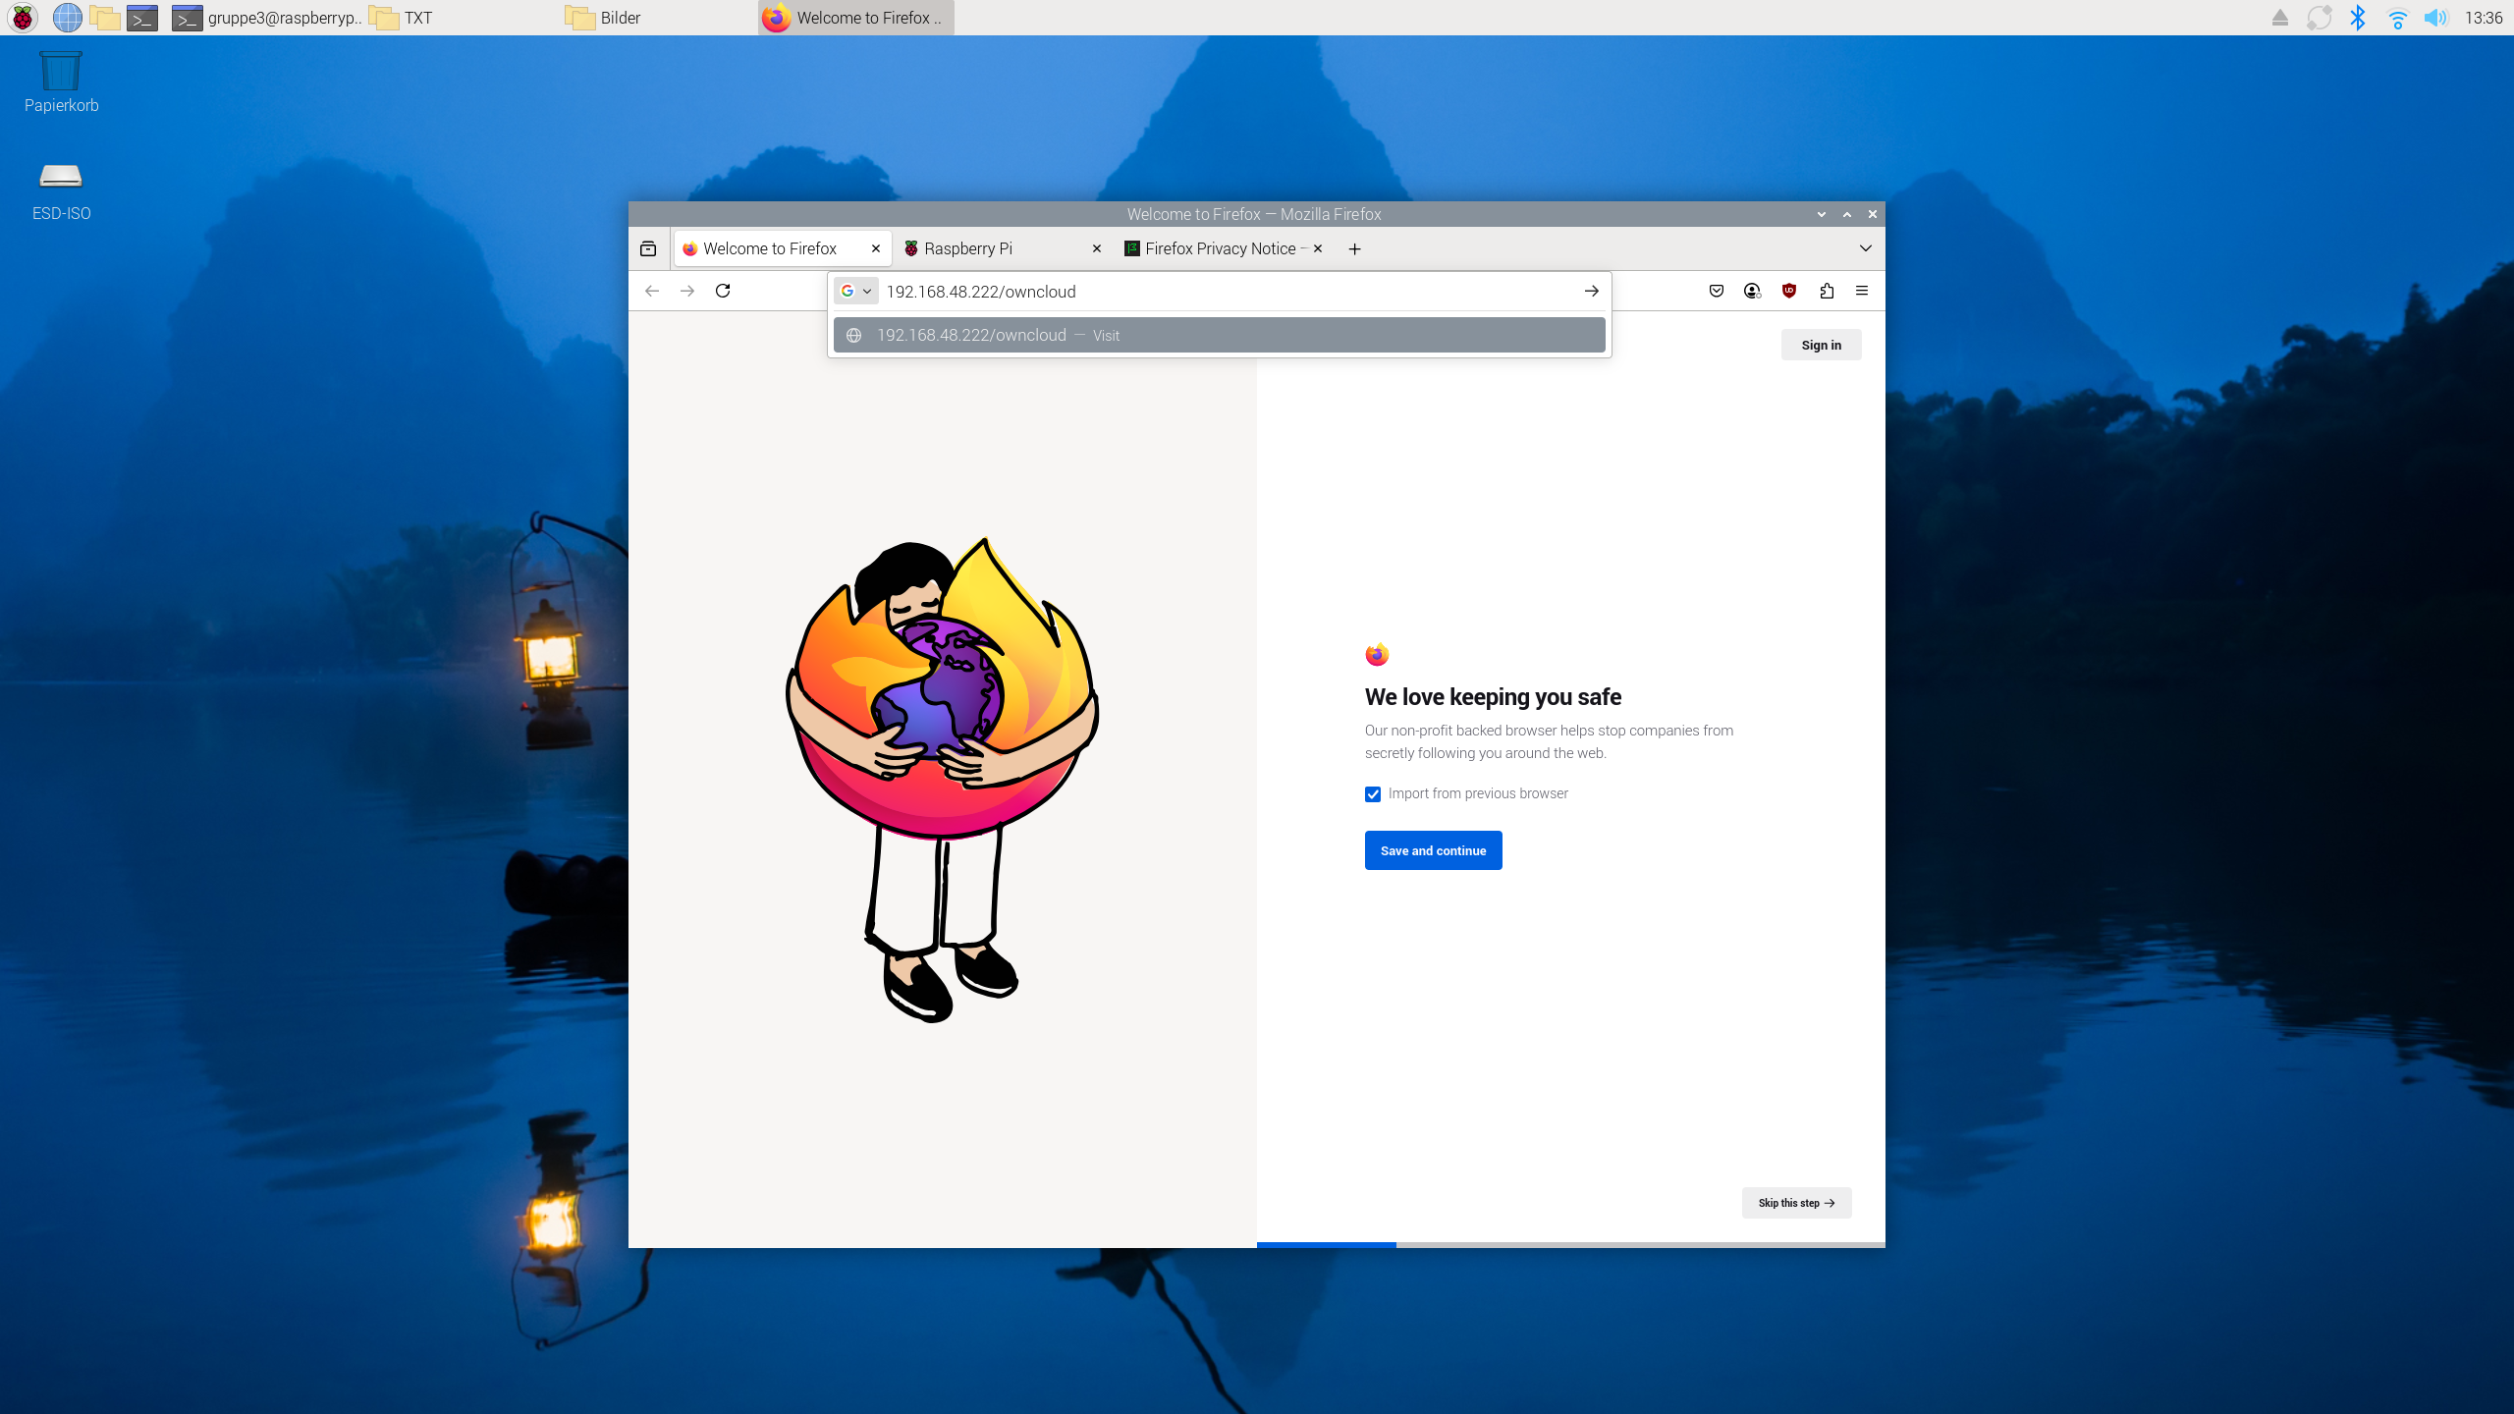2514x1414 pixels.
Task: Open a new tab
Action: tap(1354, 249)
